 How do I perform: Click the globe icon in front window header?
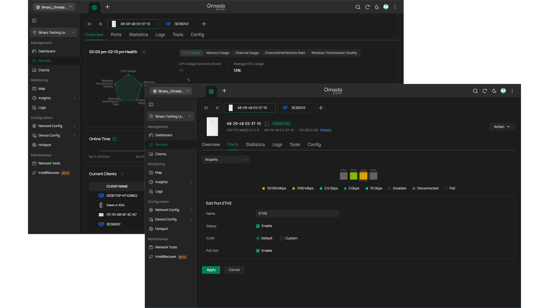[x=211, y=91]
